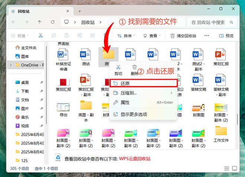This screenshot has width=245, height=177.
Task: Select the 补换发证申请 Word document
Action: [63, 59]
